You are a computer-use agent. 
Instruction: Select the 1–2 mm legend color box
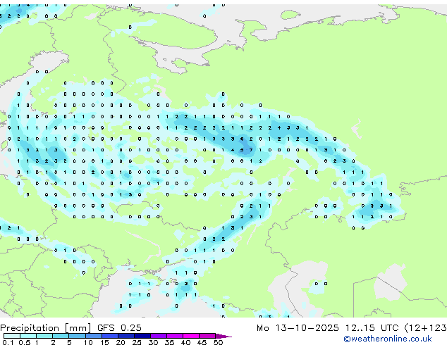(44, 336)
